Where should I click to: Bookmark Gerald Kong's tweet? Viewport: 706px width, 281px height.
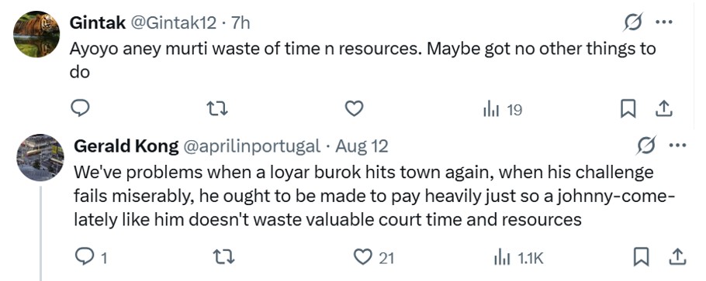click(641, 258)
